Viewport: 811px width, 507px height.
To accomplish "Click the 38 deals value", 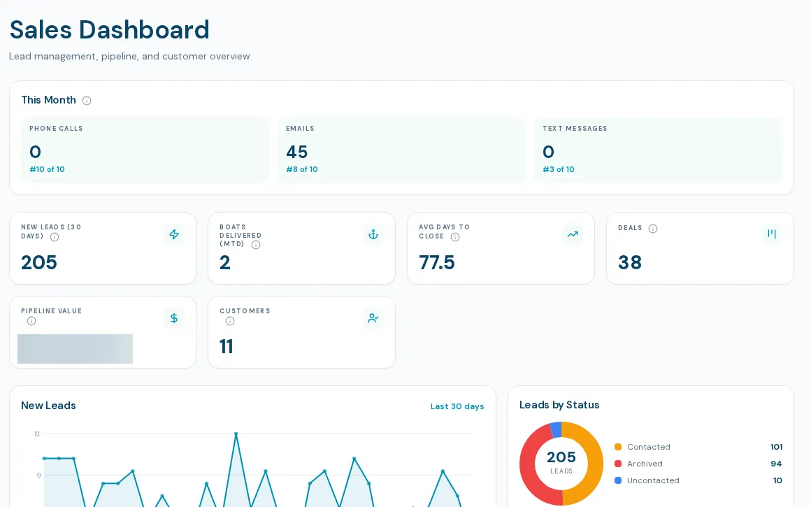I will [630, 263].
